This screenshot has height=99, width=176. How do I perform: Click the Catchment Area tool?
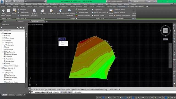coord(82,13)
